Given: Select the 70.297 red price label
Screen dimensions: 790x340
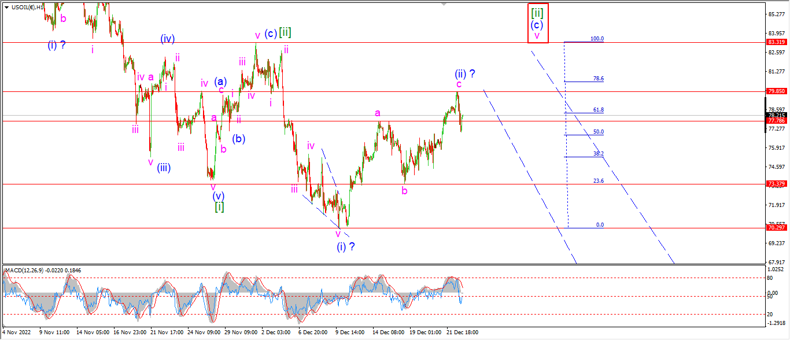Looking at the screenshot, I should click(x=776, y=228).
